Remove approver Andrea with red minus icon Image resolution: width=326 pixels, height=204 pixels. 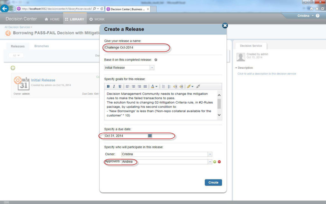tap(219, 162)
